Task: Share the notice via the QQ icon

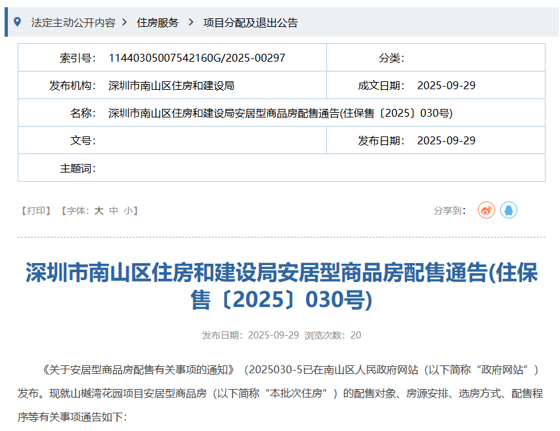Action: [509, 211]
